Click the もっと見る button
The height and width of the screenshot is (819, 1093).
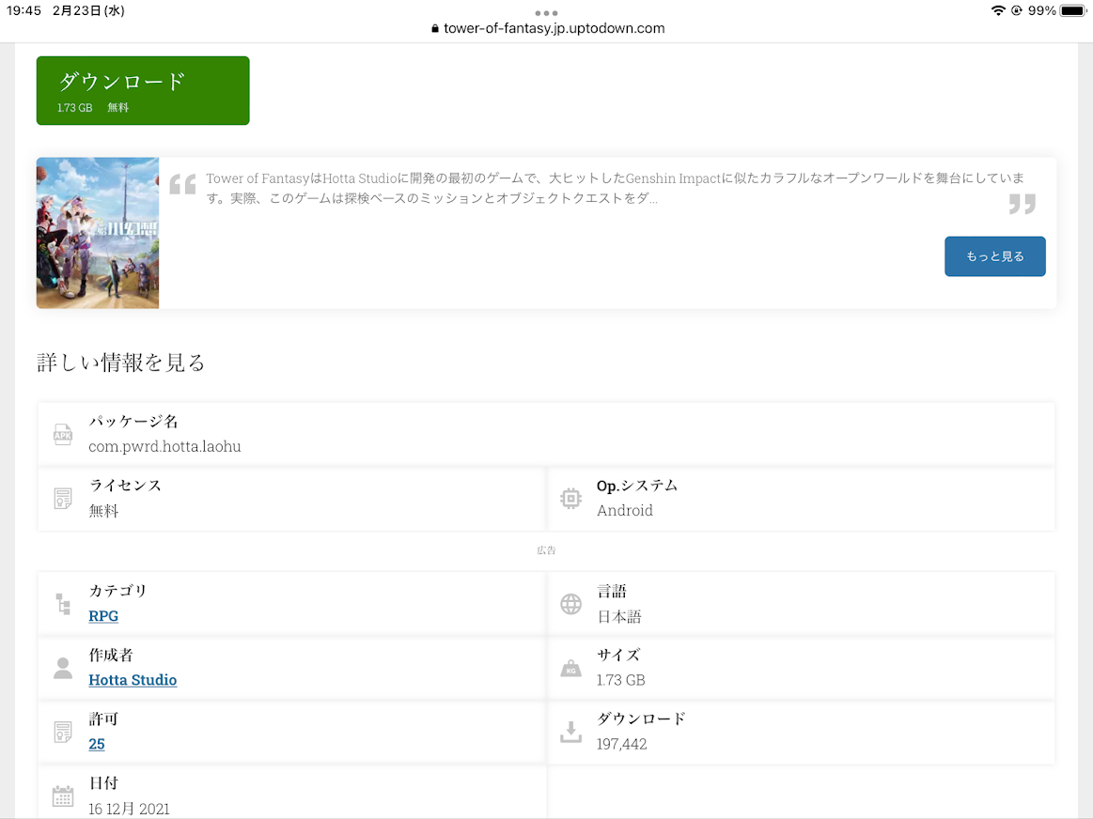[994, 256]
